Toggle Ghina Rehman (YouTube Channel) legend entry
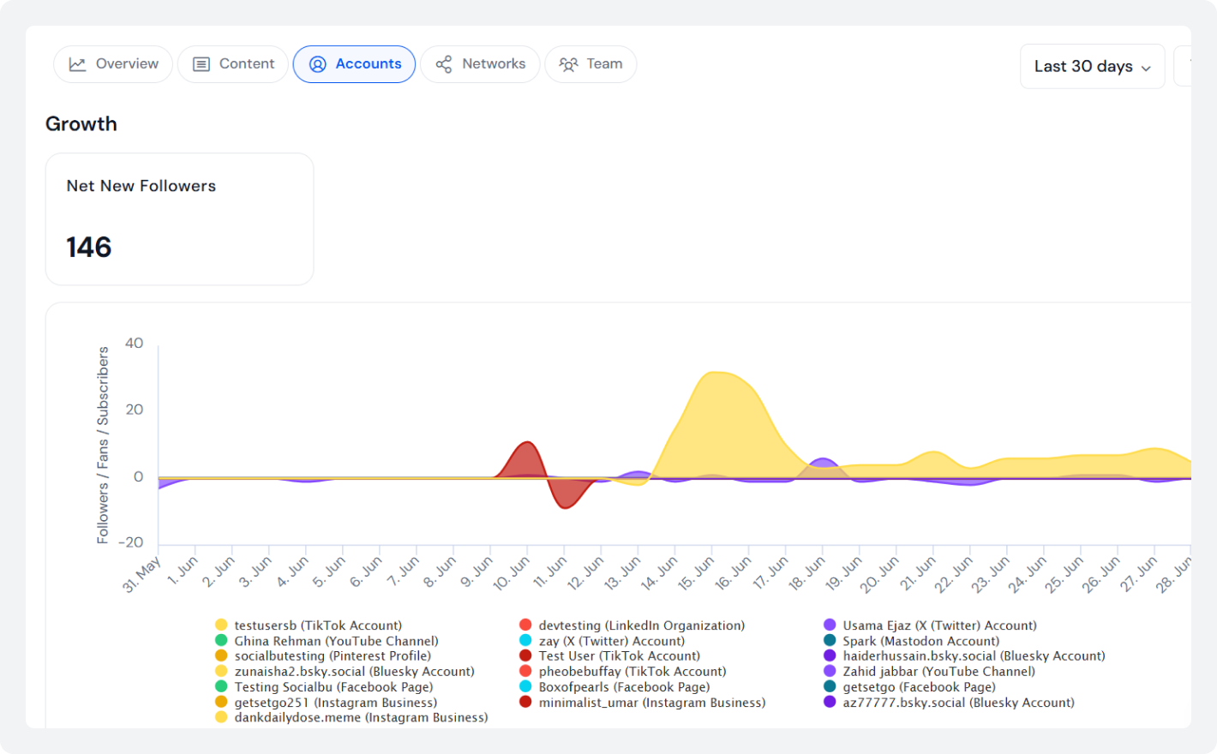The height and width of the screenshot is (754, 1217). pyautogui.click(x=327, y=641)
